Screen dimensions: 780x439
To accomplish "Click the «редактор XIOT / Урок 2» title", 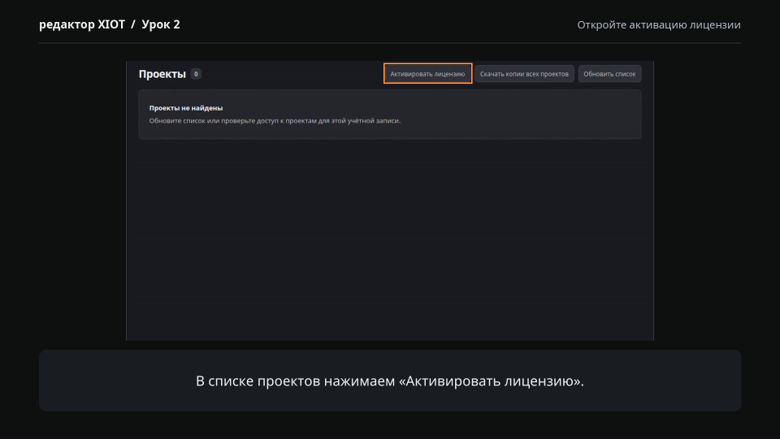I will (x=110, y=24).
